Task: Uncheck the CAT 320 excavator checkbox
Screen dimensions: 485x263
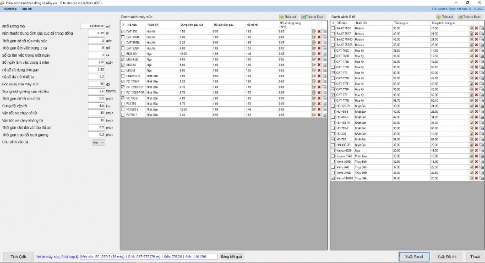Action: (x=123, y=31)
